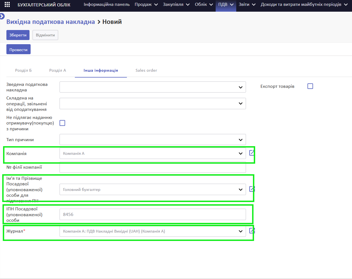Expand the Складена на операції, звільнені dropdown
Viewport: 352px width, 279px height.
(x=153, y=103)
